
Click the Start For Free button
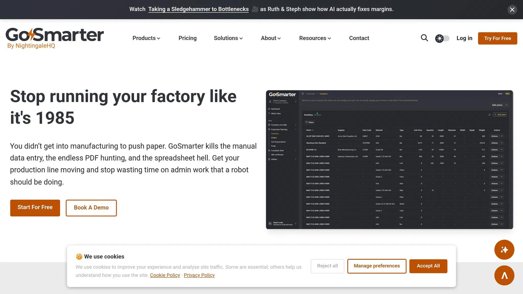click(x=35, y=208)
